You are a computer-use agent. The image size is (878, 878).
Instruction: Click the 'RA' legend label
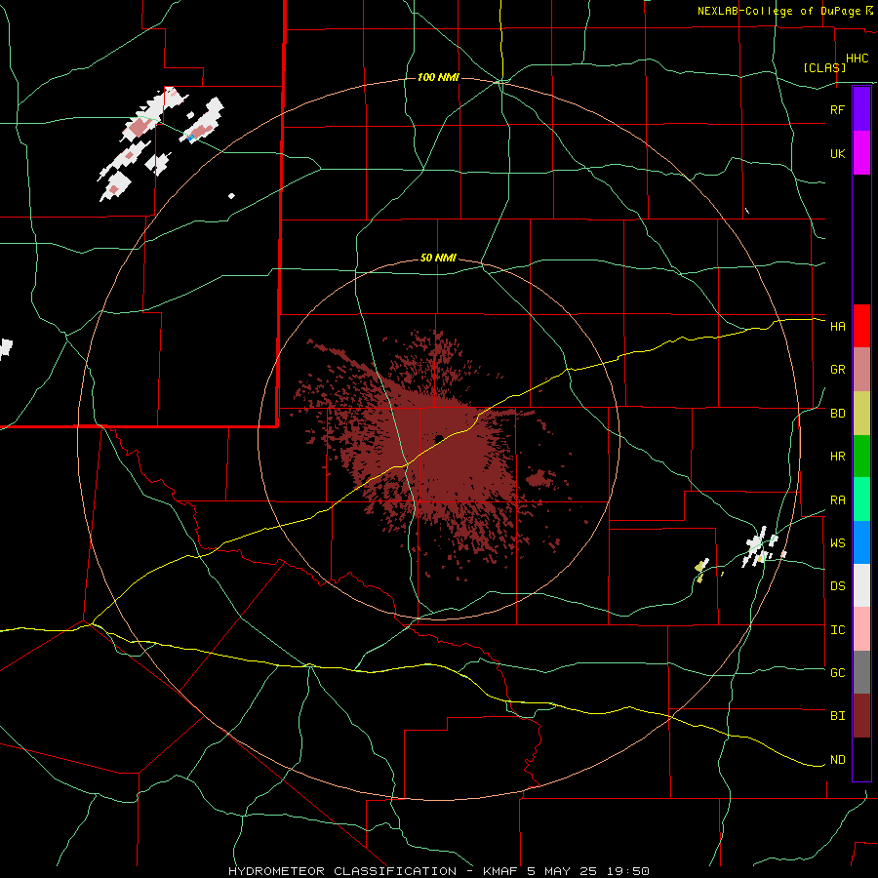[x=837, y=500]
